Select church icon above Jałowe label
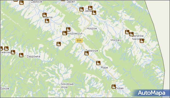 (x=90, y=8)
